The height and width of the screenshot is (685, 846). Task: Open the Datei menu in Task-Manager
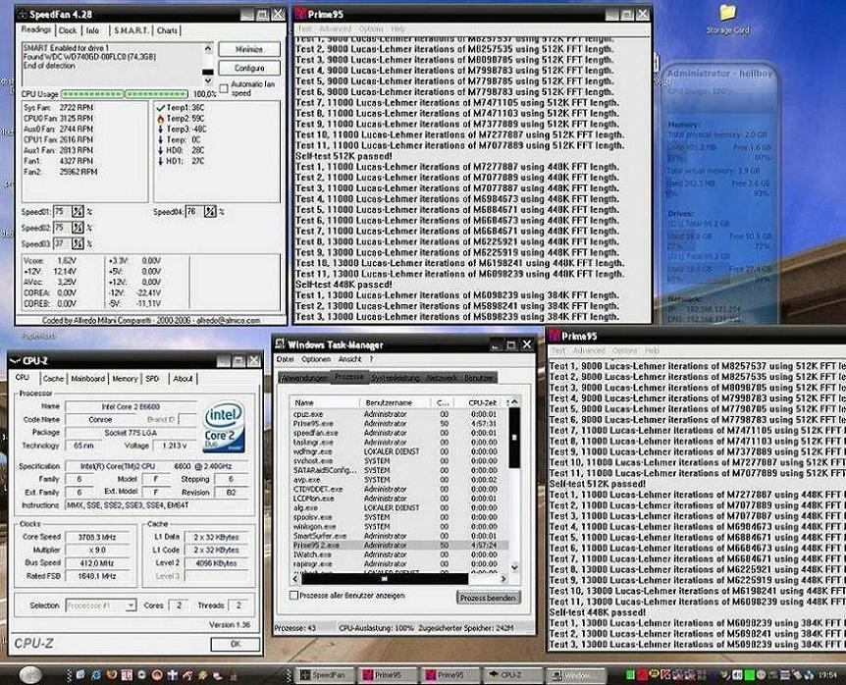tap(285, 359)
